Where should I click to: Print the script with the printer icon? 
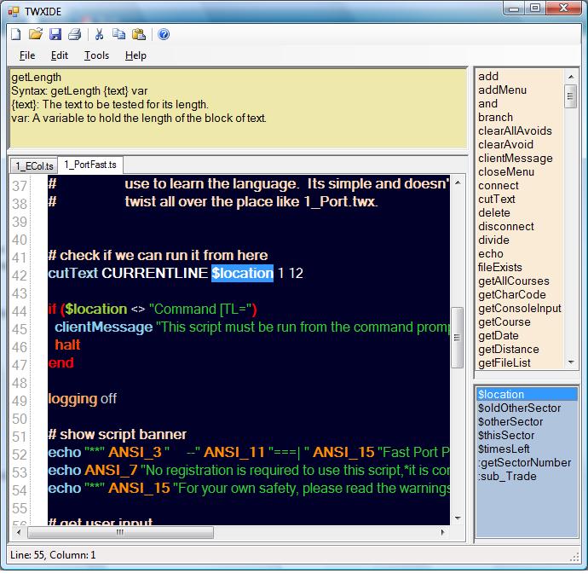coord(74,34)
